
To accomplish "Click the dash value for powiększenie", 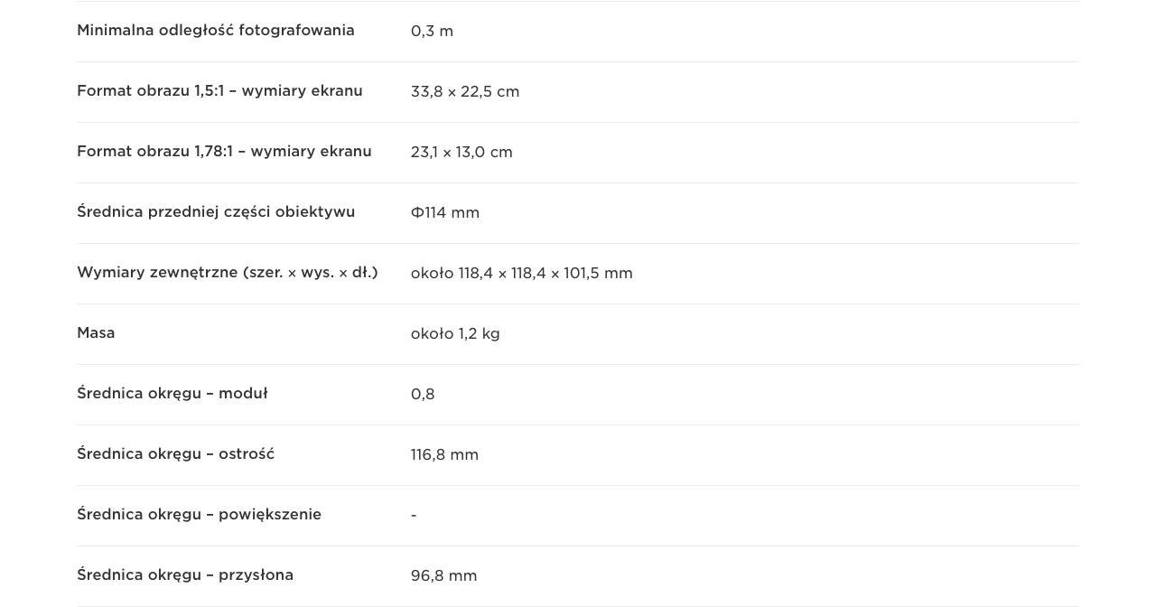I will click(x=414, y=516).
